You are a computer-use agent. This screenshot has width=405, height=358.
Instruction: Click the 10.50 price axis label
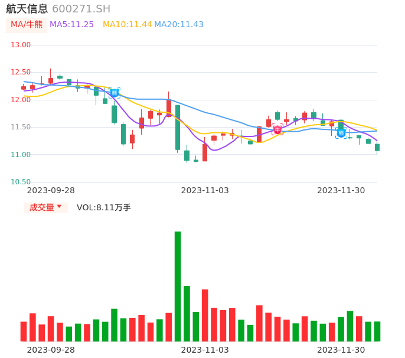pyautogui.click(x=21, y=182)
